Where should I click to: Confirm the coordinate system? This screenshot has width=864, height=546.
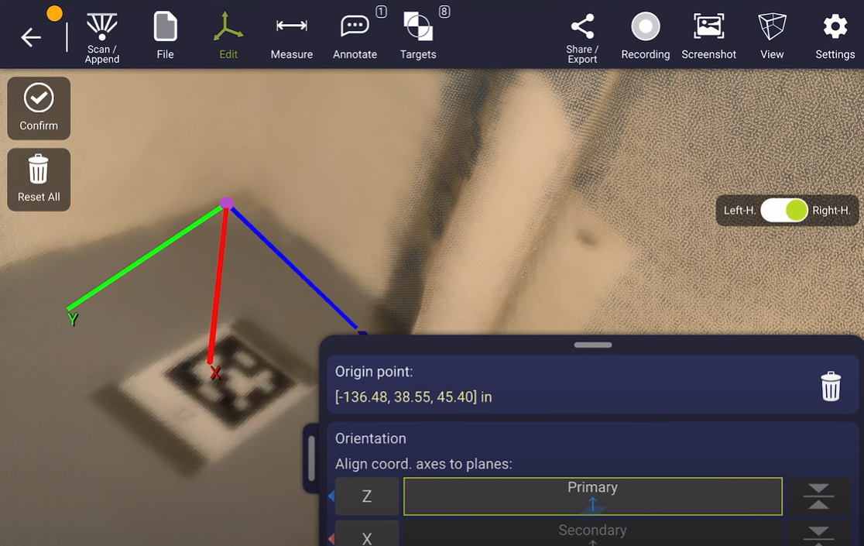[x=39, y=108]
